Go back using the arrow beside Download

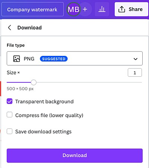pos(10,28)
